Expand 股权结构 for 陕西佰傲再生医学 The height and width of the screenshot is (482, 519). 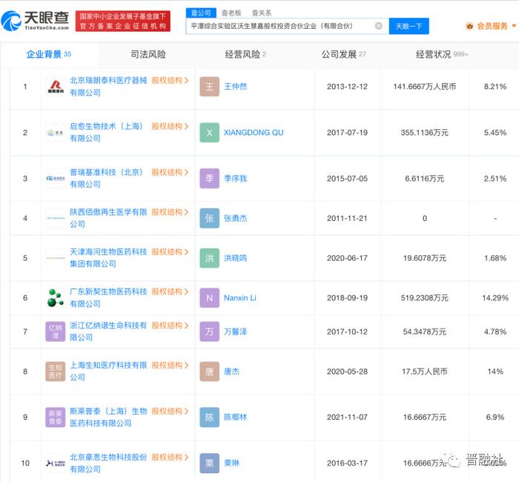(x=170, y=212)
